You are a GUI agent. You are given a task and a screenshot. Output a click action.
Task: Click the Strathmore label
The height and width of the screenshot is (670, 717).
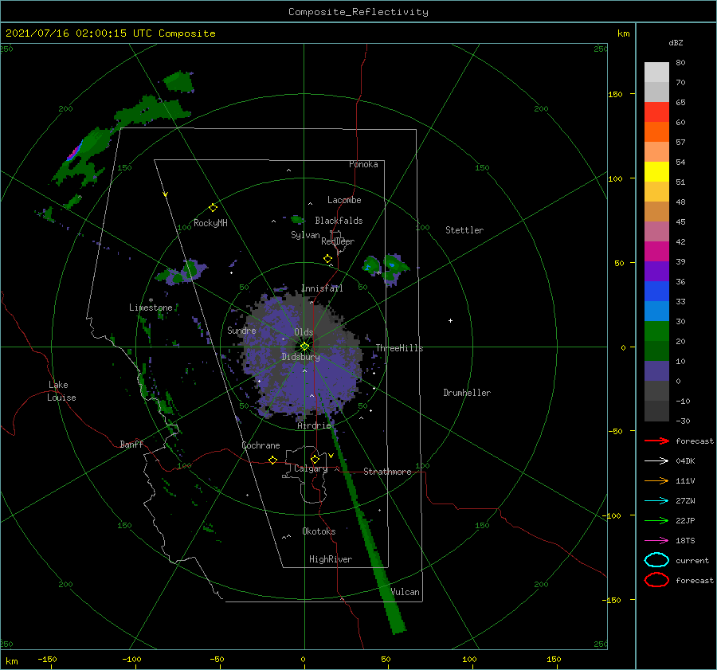(387, 472)
